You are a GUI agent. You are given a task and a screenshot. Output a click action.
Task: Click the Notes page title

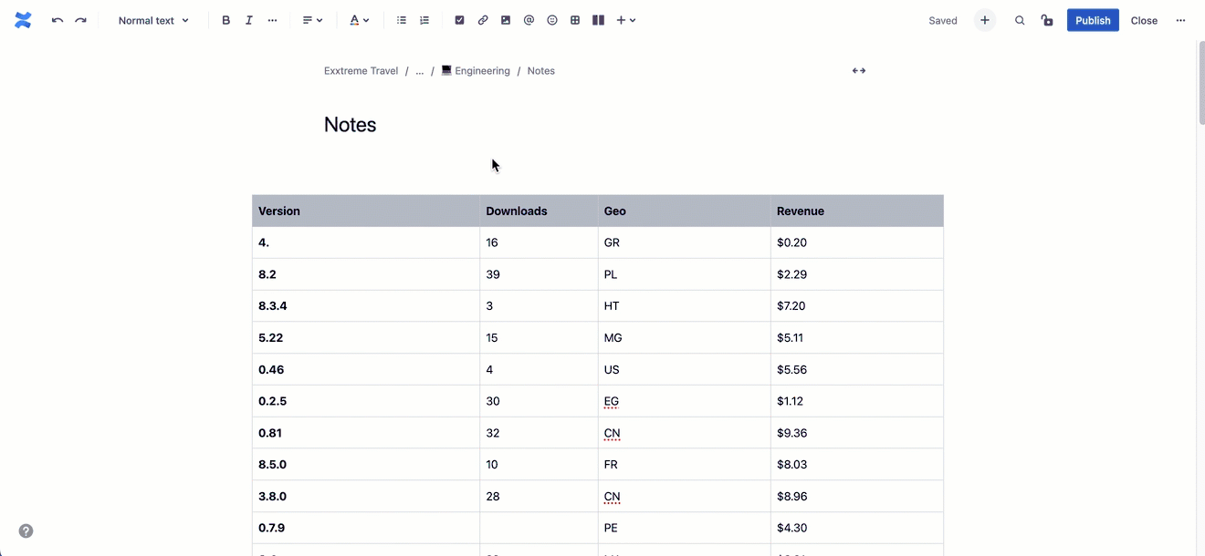(x=351, y=125)
